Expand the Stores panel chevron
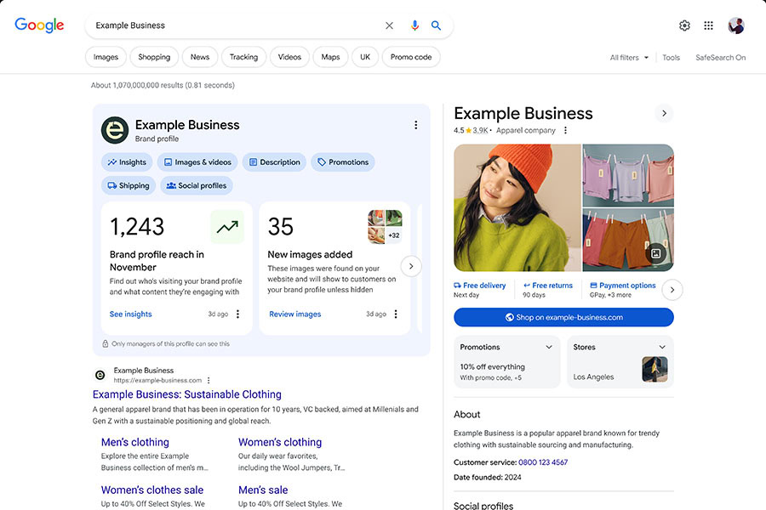 click(x=662, y=347)
